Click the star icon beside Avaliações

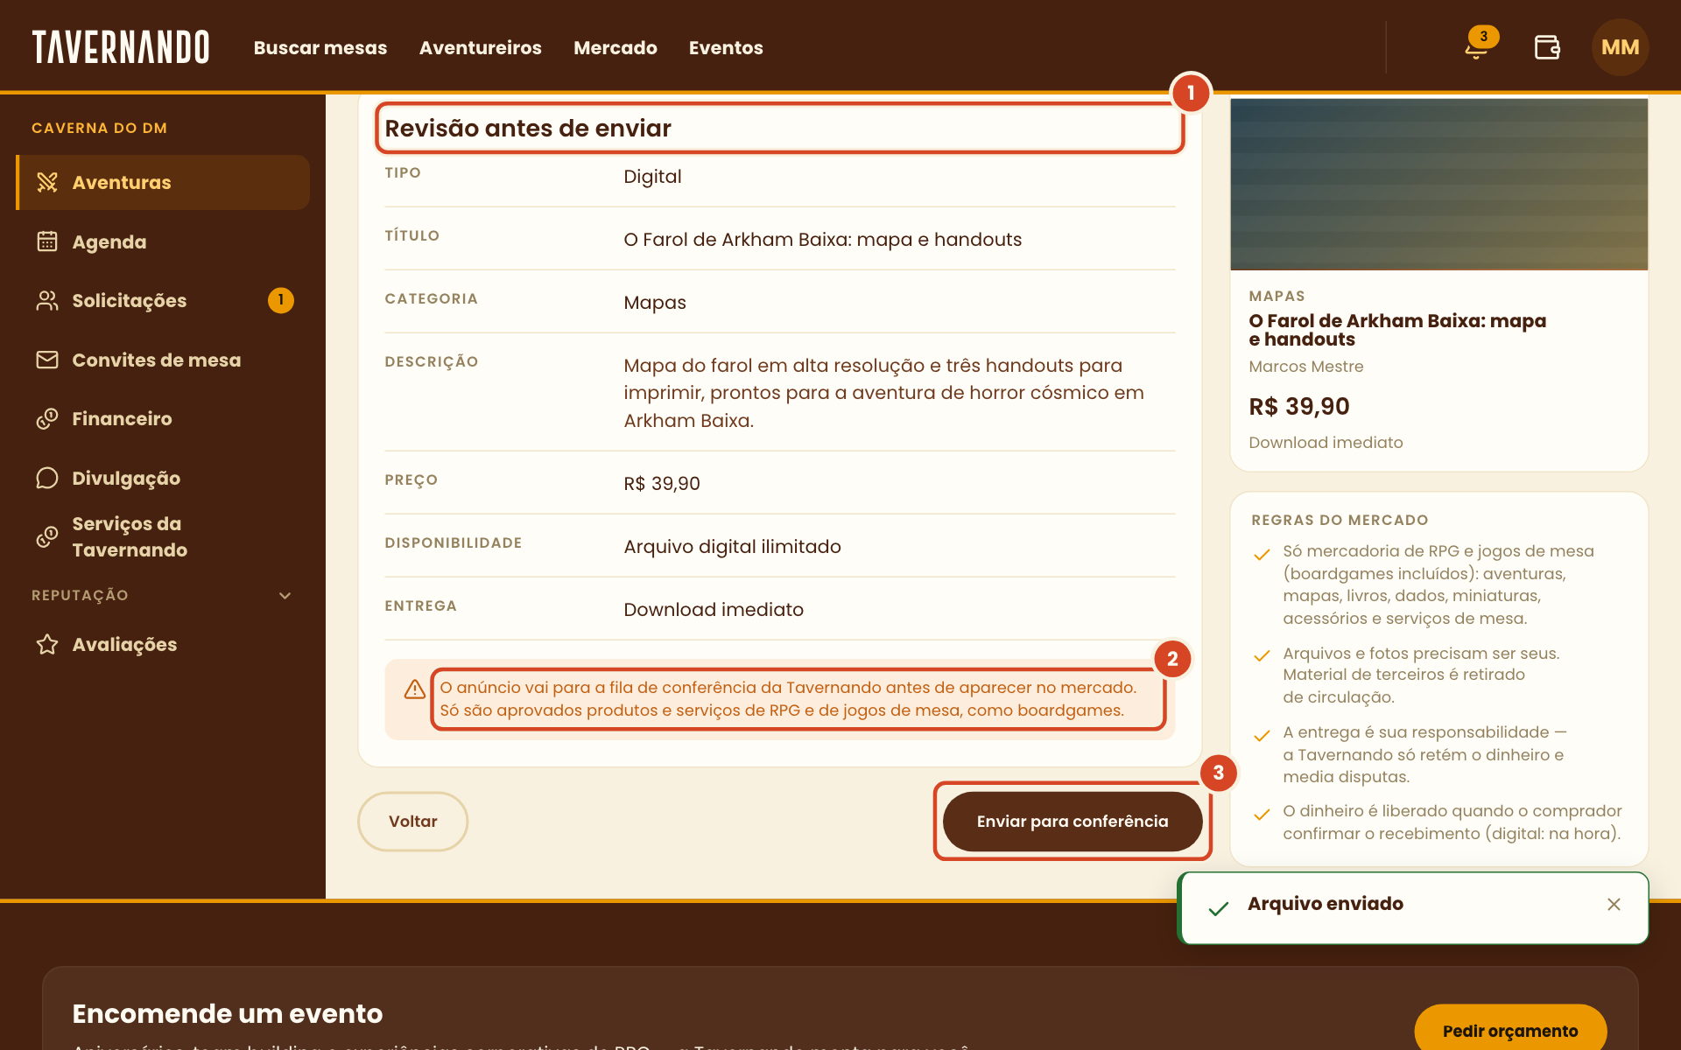[47, 644]
